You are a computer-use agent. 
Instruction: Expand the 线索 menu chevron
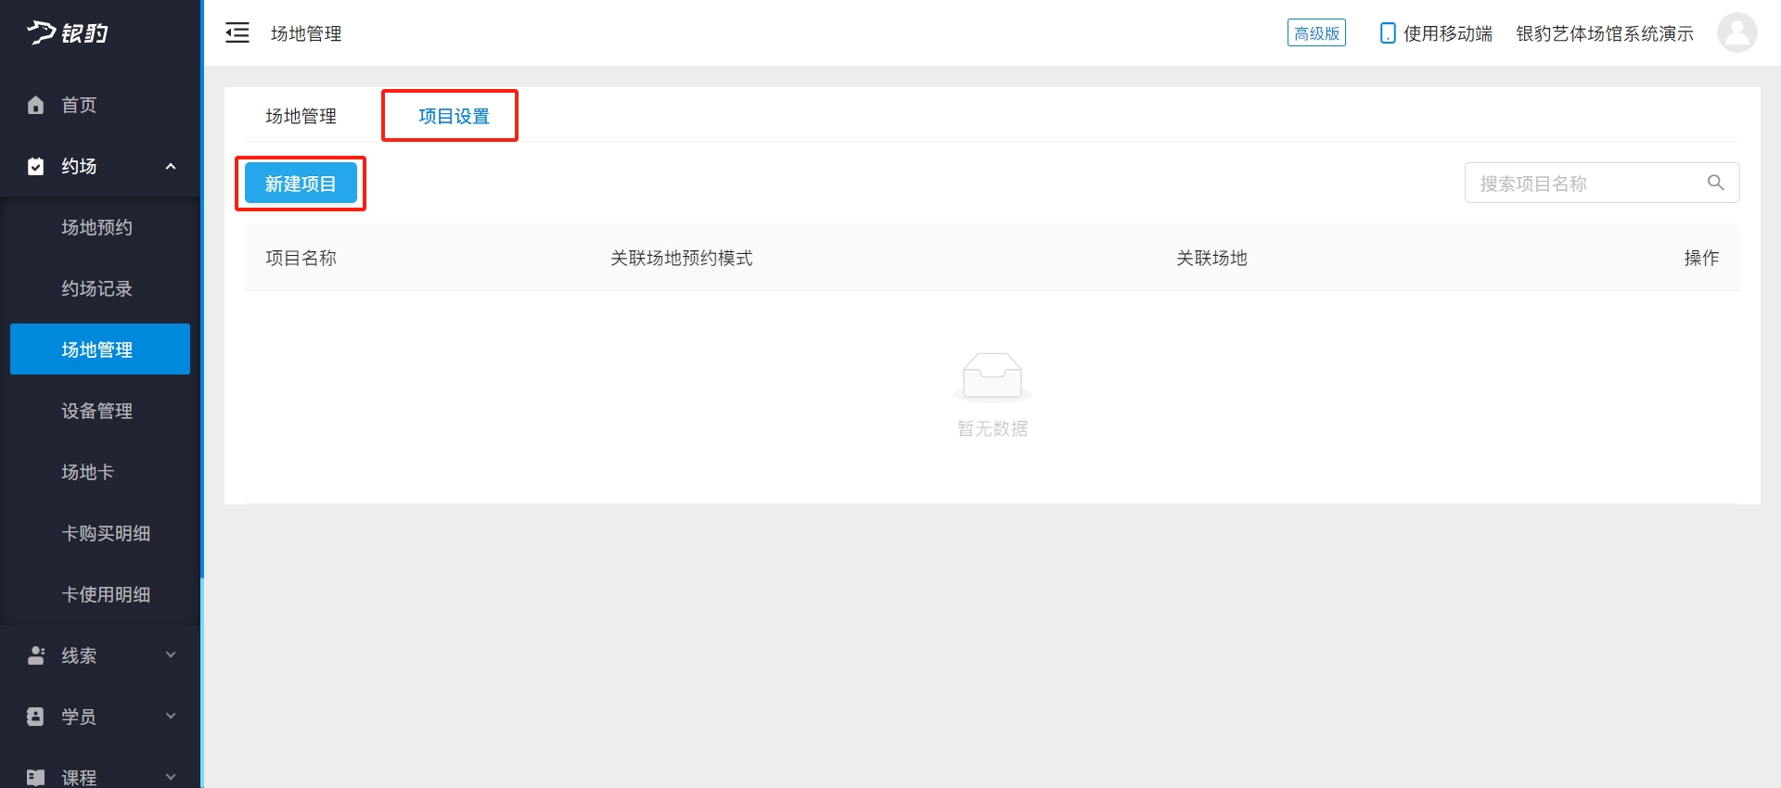pyautogui.click(x=171, y=655)
